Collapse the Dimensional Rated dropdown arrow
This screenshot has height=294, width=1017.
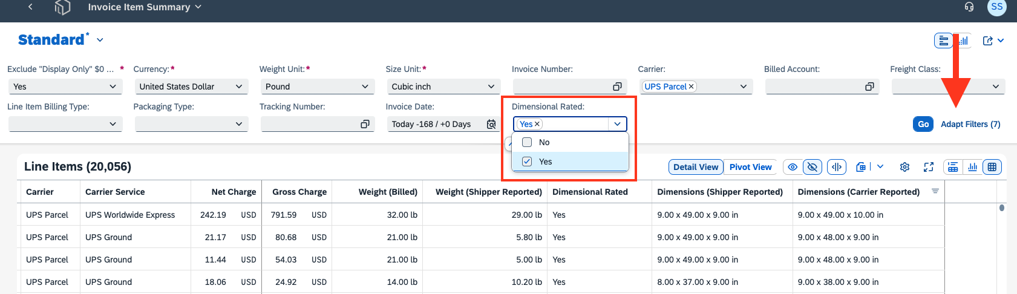pos(617,124)
